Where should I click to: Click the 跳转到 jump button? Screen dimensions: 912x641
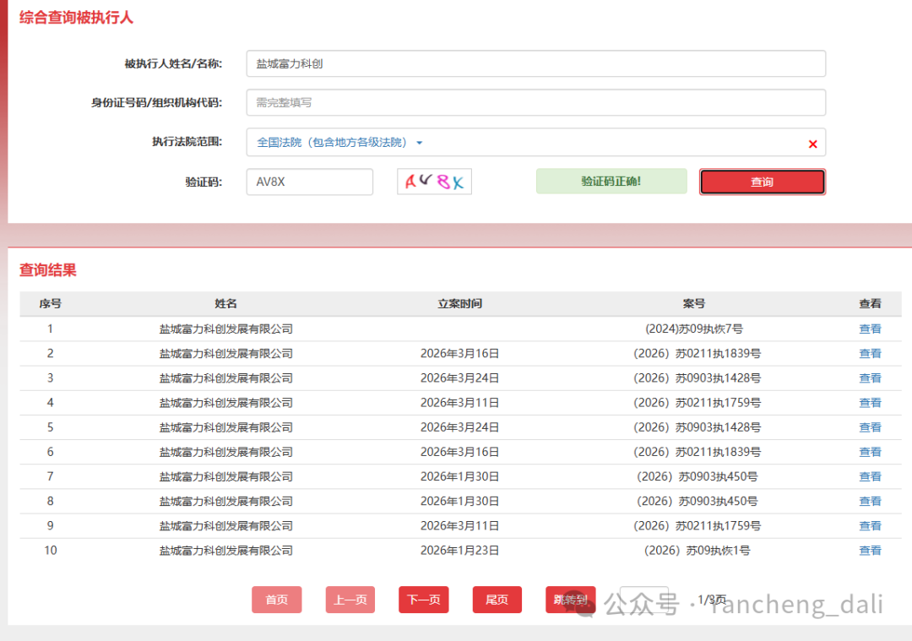[x=570, y=600]
